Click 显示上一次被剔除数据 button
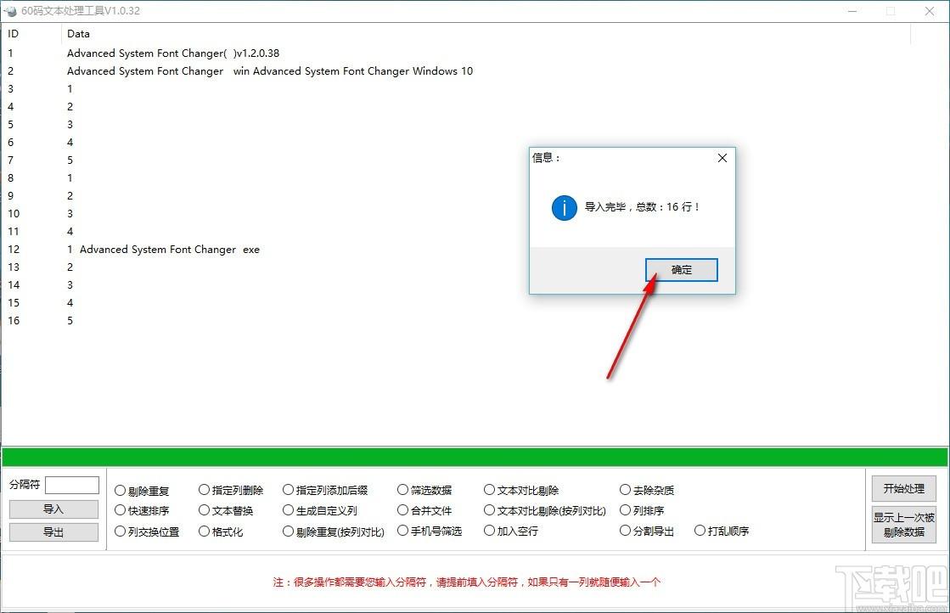Viewport: 950px width, 613px height. [903, 525]
